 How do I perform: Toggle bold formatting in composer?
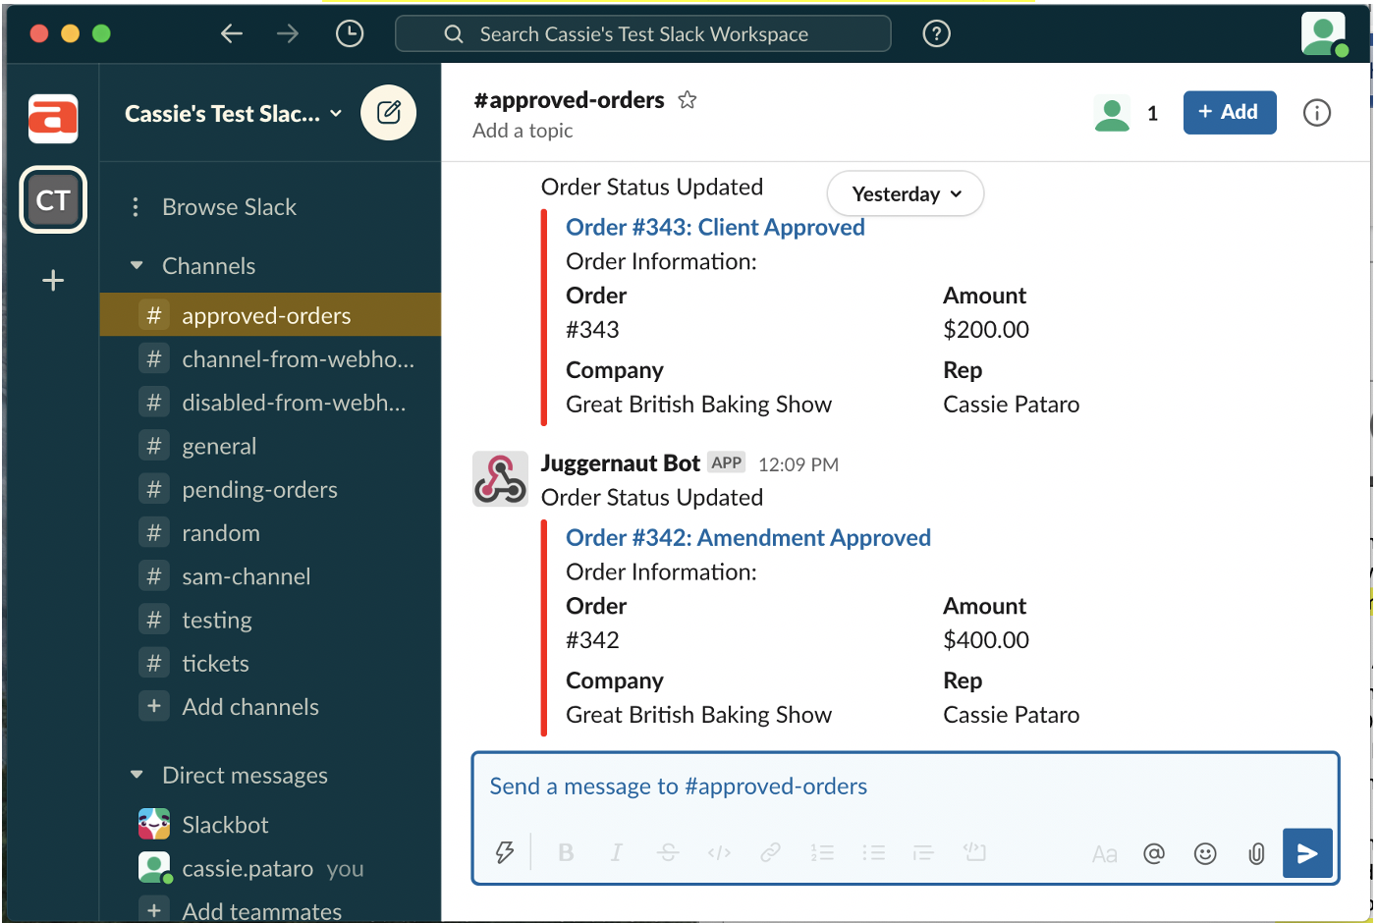pos(566,852)
